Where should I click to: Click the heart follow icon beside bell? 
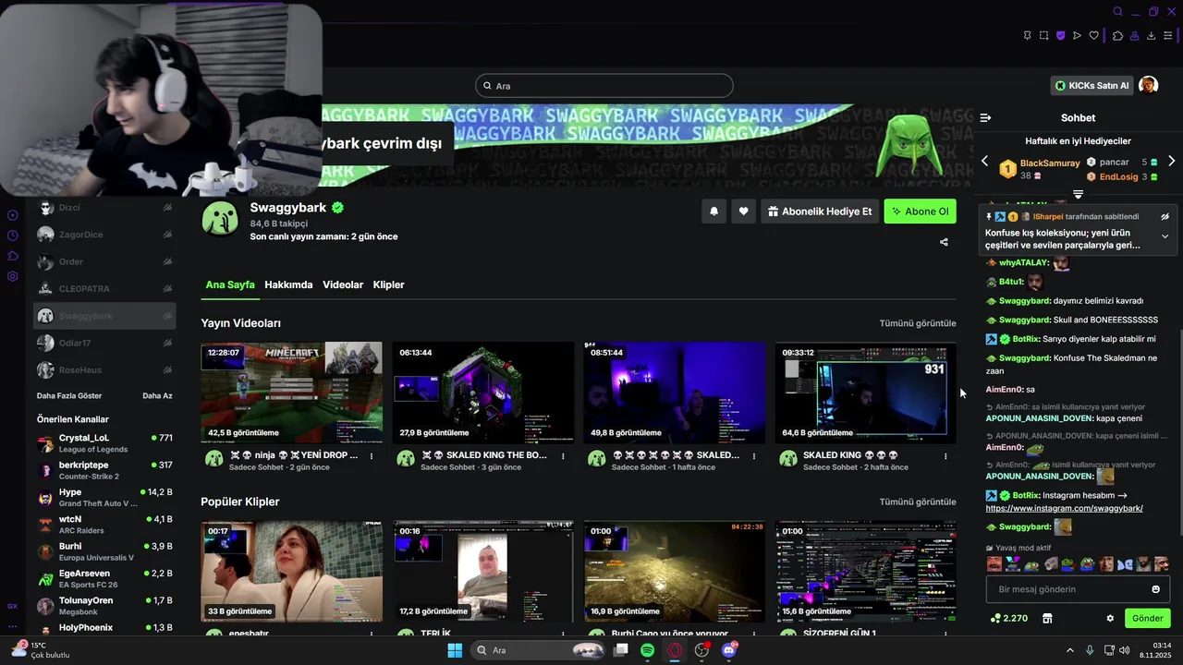(x=743, y=212)
